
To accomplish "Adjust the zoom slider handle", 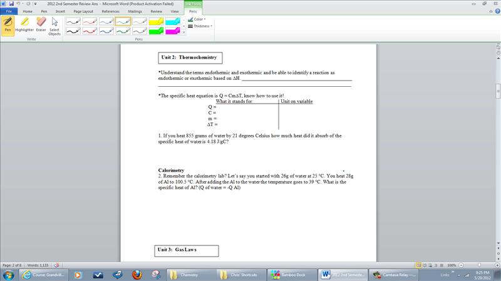I will (479, 265).
